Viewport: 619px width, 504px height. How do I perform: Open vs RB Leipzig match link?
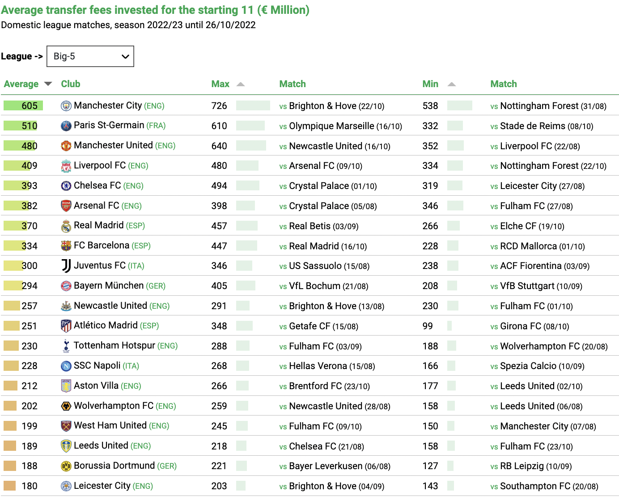click(x=531, y=466)
